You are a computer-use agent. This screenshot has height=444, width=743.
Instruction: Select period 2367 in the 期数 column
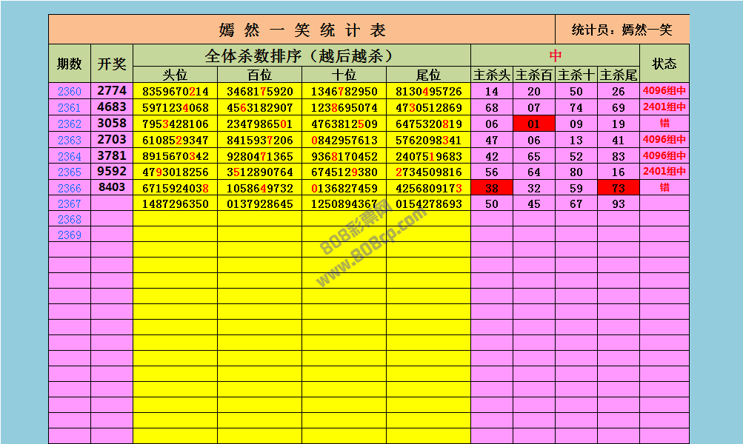[70, 203]
